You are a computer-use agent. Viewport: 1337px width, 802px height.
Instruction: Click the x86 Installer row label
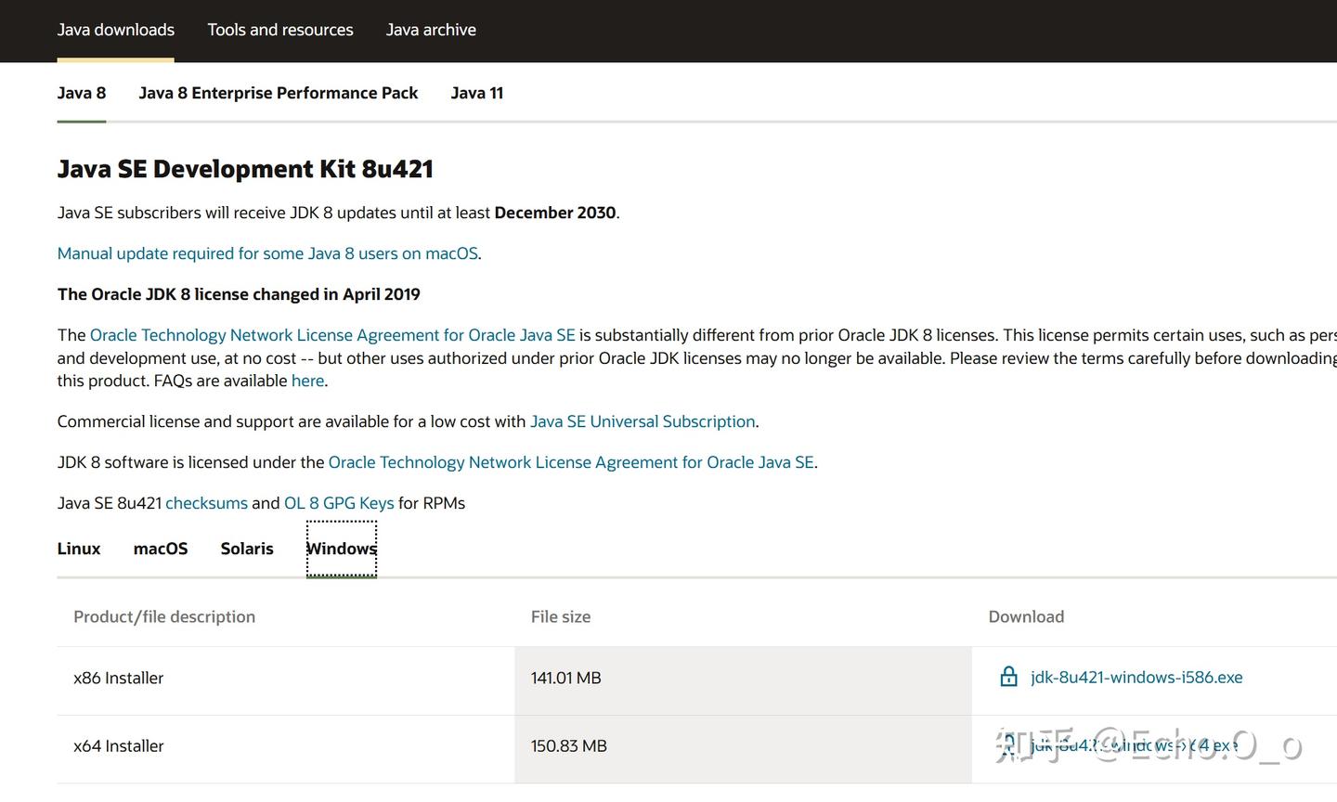pos(119,679)
